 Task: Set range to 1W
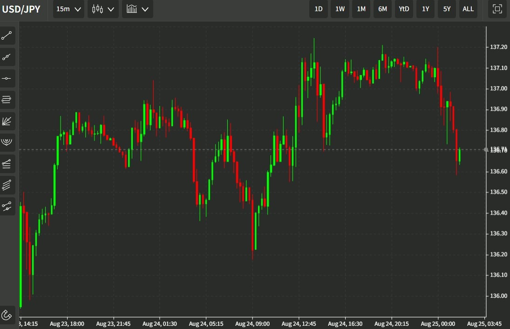(x=340, y=9)
